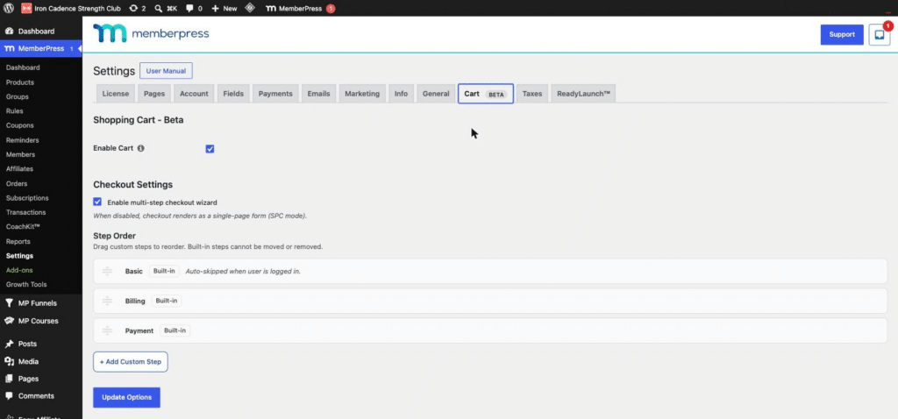Select the Marketing tab
898x419 pixels.
coord(362,94)
